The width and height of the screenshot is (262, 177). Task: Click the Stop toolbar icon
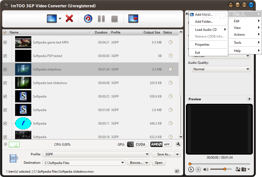(114, 19)
